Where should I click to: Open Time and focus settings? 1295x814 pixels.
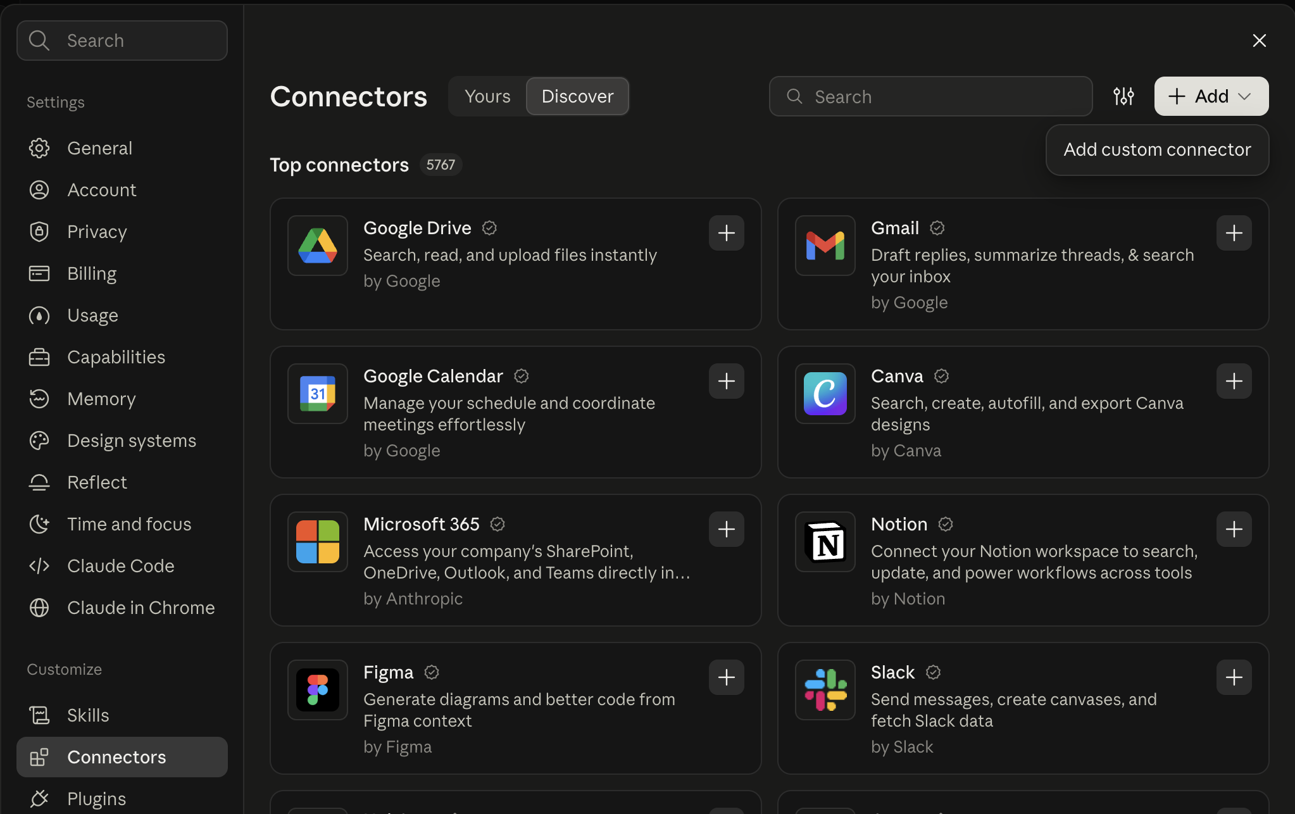pyautogui.click(x=122, y=524)
